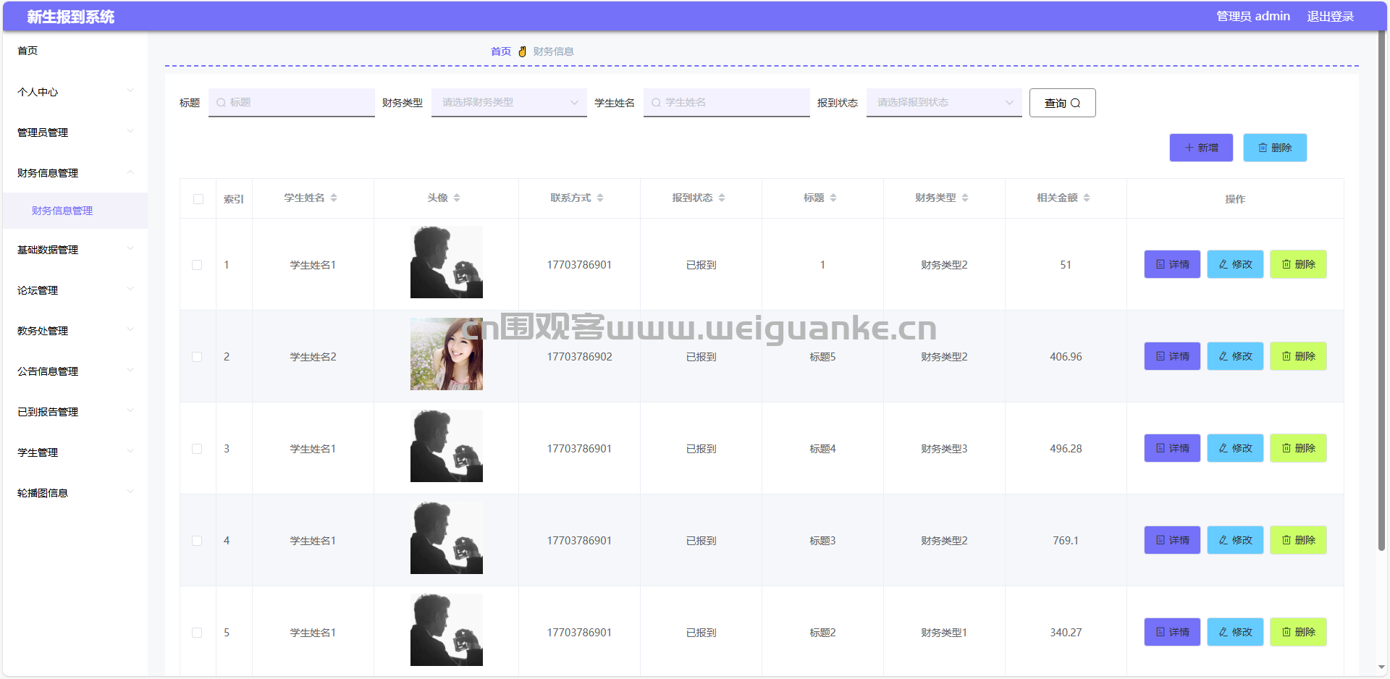1390x679 pixels.
Task: Select the checkbox for row 4
Action: click(197, 541)
